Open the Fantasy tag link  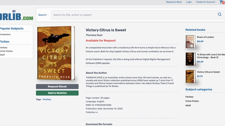point(47,99)
